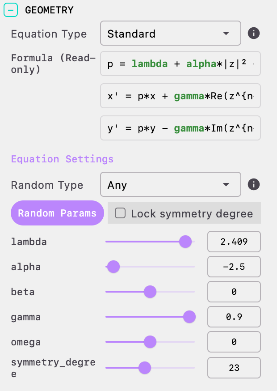277x391 pixels.
Task: Open the Equation Type Standard dropdown
Action: 171,33
